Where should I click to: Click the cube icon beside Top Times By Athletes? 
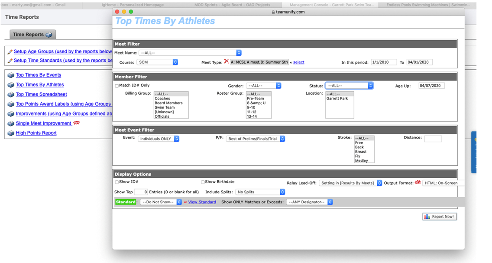11,85
